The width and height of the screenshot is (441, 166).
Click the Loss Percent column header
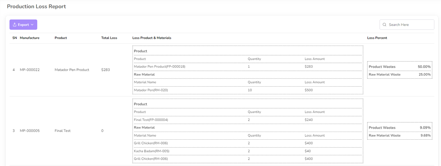click(x=377, y=38)
